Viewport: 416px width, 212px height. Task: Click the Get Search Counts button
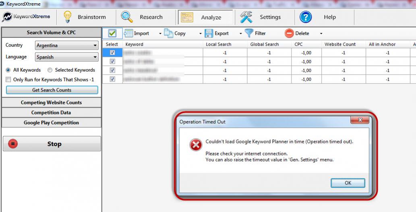click(52, 90)
